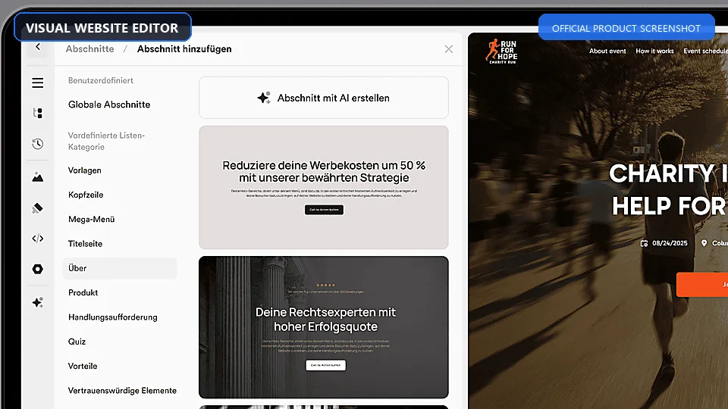This screenshot has height=409, width=728.
Task: Click the calendar icon beside the date
Action: pos(644,243)
